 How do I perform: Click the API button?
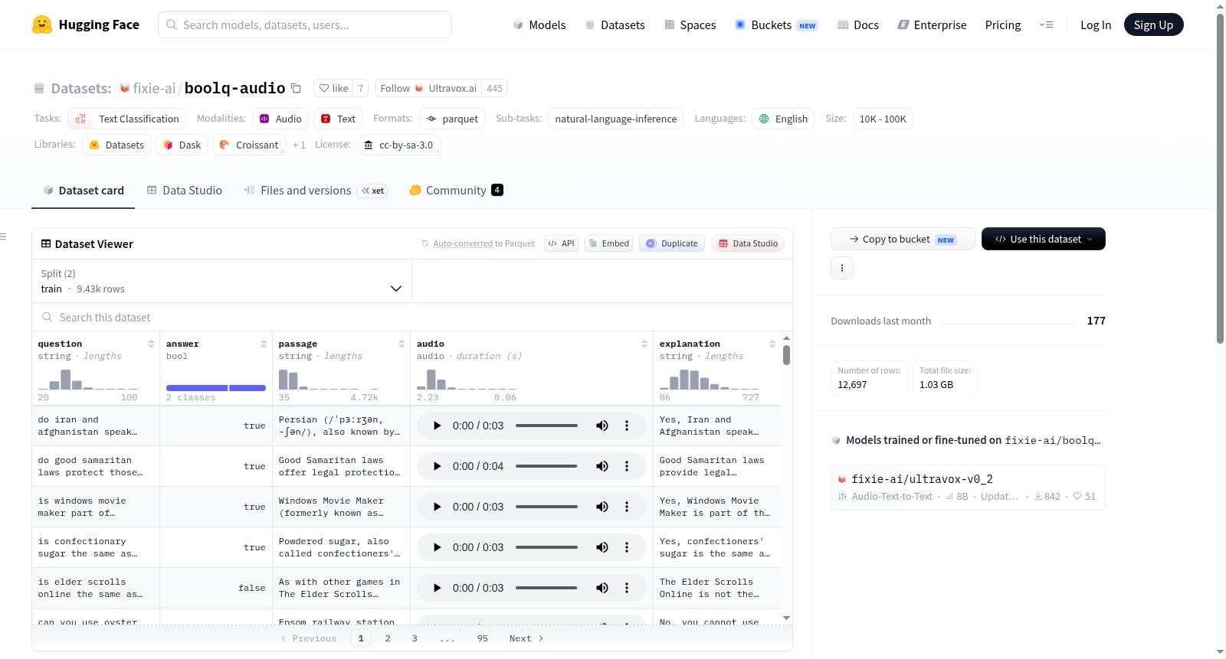click(x=561, y=243)
